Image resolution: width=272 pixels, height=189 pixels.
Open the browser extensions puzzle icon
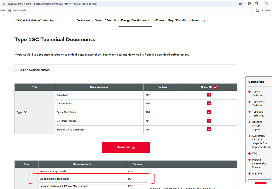tap(256, 4)
